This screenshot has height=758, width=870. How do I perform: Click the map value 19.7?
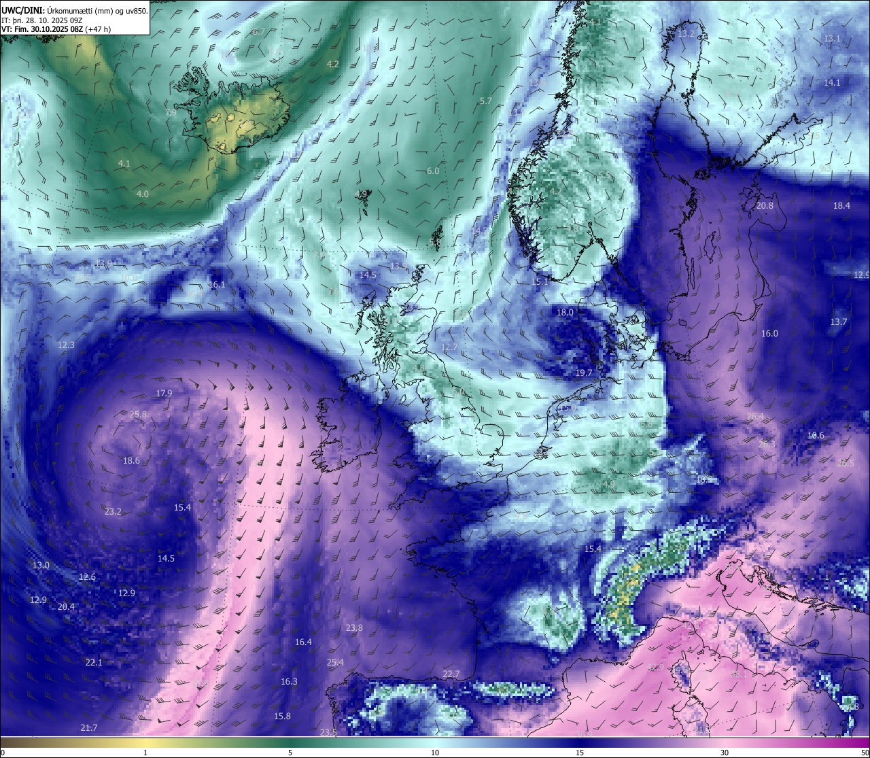point(584,373)
